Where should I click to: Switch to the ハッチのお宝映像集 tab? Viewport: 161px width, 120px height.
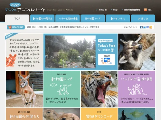tap(68, 19)
